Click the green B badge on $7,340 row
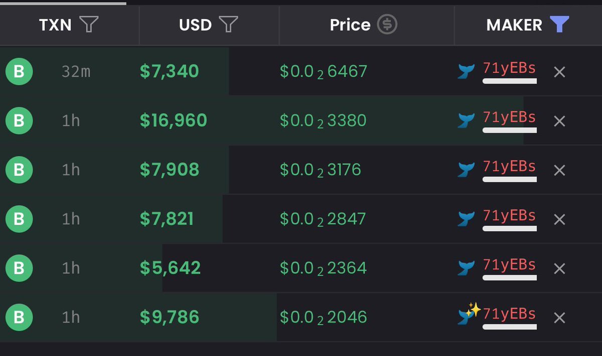 point(19,72)
